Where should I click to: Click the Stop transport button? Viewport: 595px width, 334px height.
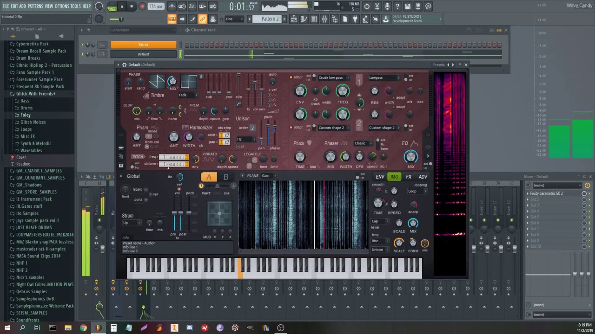pos(132,6)
